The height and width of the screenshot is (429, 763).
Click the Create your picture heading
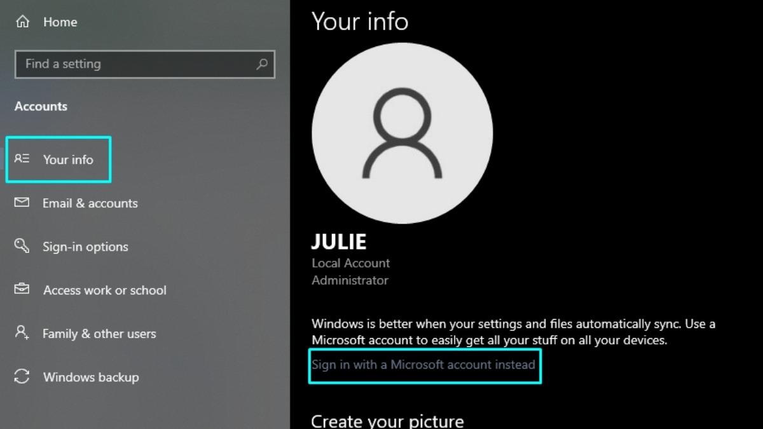coord(388,421)
